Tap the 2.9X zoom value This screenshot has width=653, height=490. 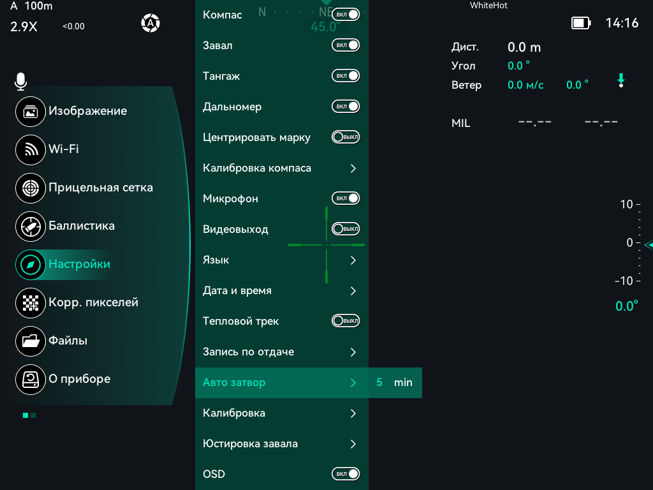24,27
